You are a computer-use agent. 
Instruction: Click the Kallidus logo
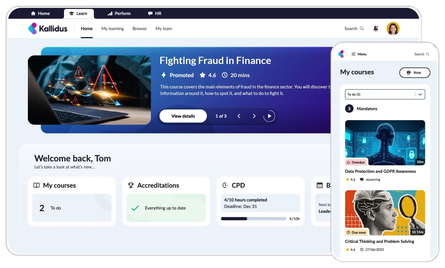click(48, 29)
